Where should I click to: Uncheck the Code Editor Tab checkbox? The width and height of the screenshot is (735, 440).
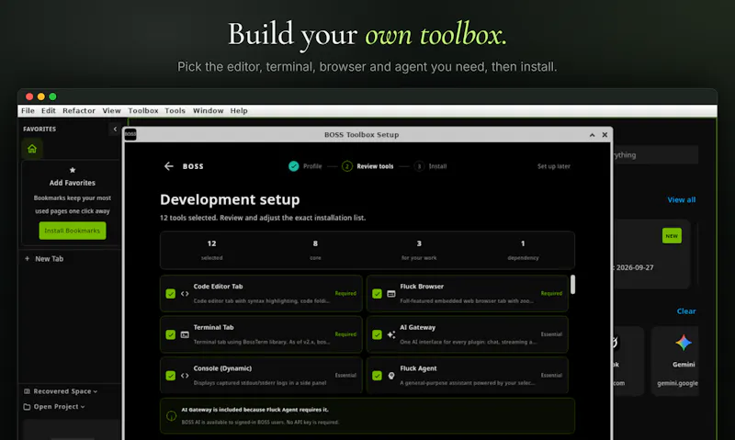coord(171,294)
